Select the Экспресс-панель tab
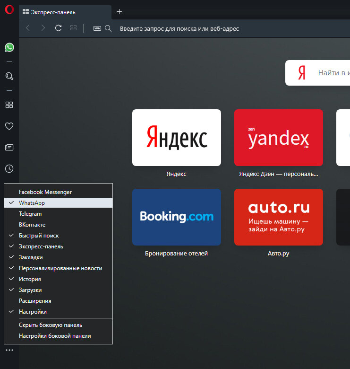 65,12
